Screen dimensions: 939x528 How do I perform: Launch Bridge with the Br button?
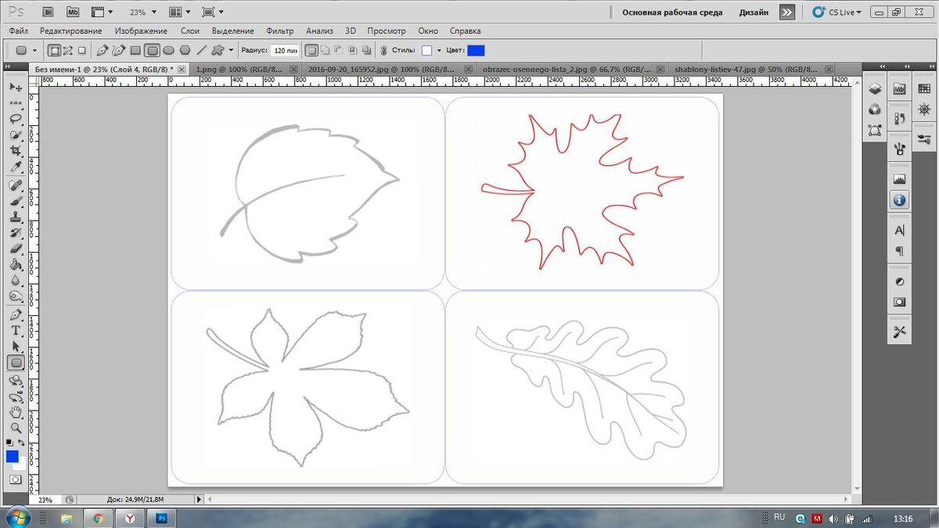[48, 12]
